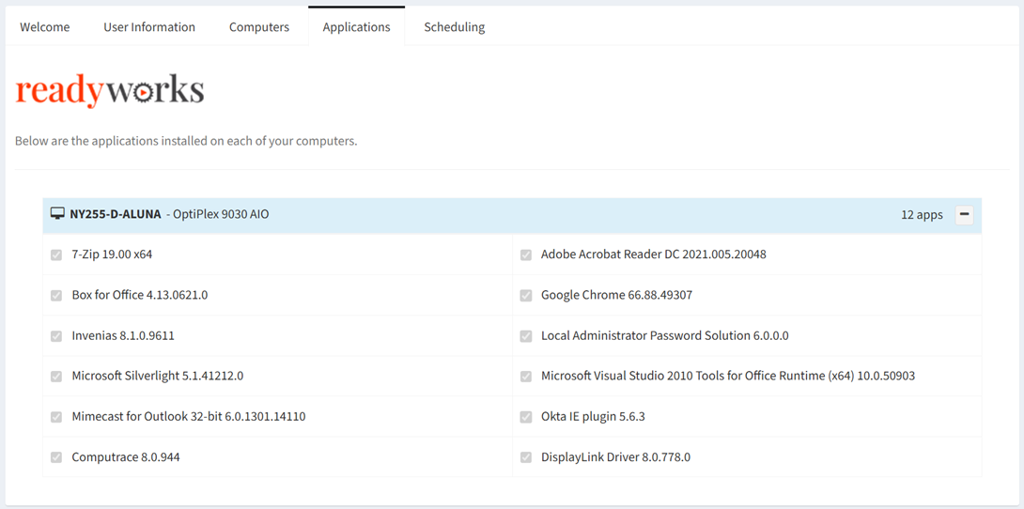Screen dimensions: 1024x509
Task: Open the Welcome tab
Action: point(44,26)
